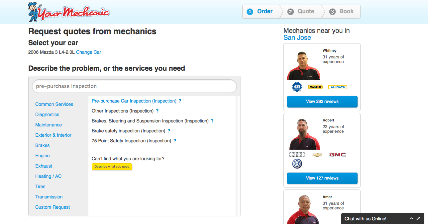Click Whitney's ASE certification badge
The height and width of the screenshot is (224, 428).
[x=297, y=87]
